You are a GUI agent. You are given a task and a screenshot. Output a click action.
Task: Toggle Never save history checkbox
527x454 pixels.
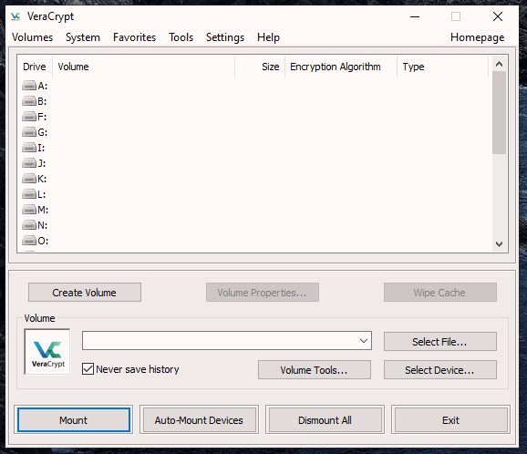[x=88, y=368]
